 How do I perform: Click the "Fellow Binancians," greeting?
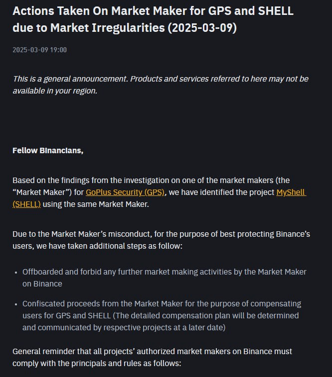(48, 150)
